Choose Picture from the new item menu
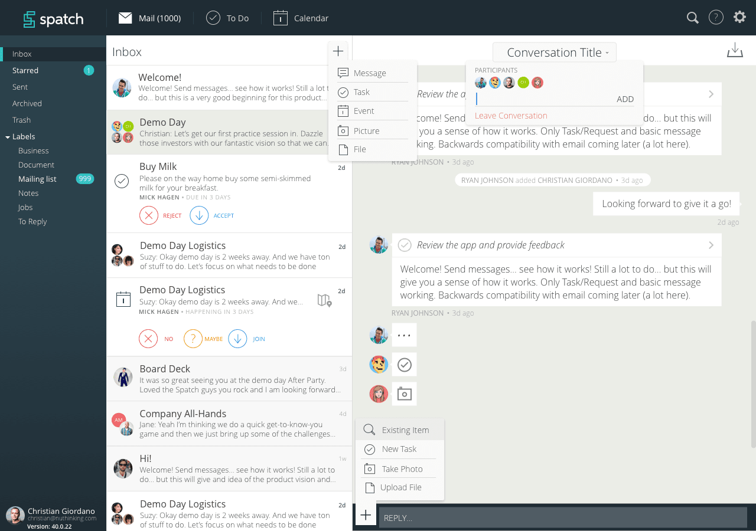The width and height of the screenshot is (756, 531). [x=372, y=131]
